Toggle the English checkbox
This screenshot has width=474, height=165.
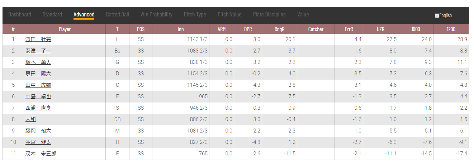[x=437, y=16]
